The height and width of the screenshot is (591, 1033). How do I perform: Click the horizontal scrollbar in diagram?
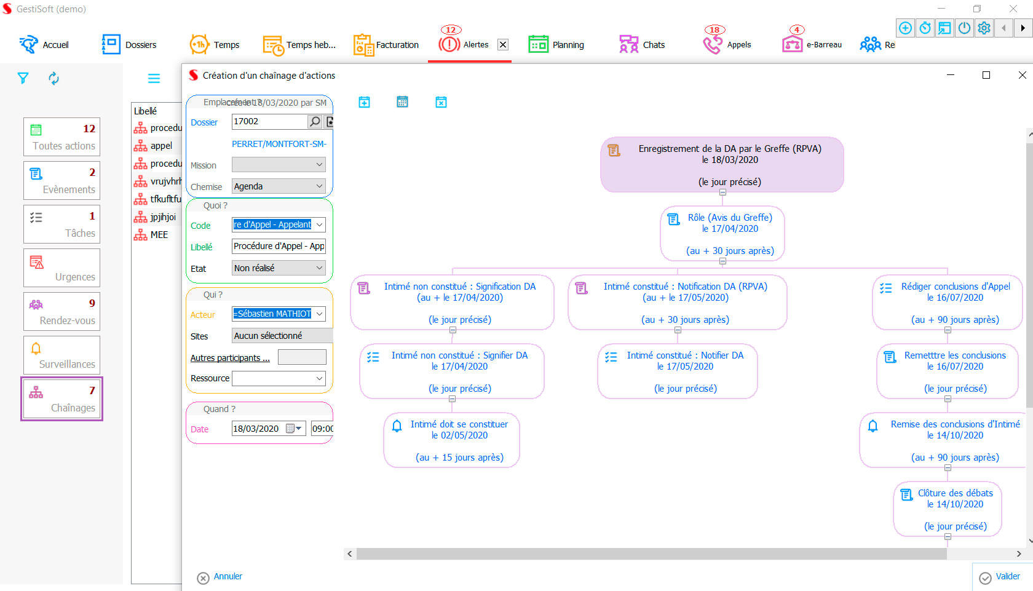(652, 554)
